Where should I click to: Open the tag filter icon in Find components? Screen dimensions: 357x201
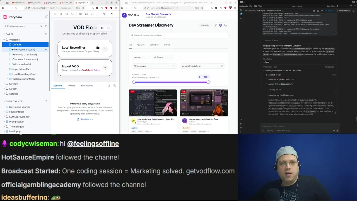46,26
